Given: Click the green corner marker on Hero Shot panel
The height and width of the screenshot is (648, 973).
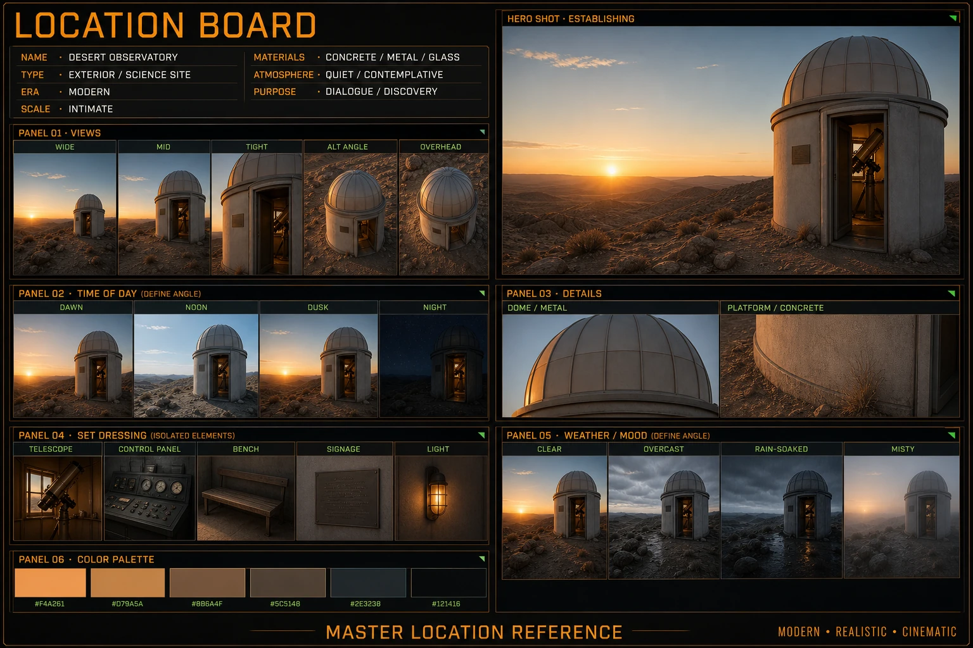Looking at the screenshot, I should click(953, 18).
